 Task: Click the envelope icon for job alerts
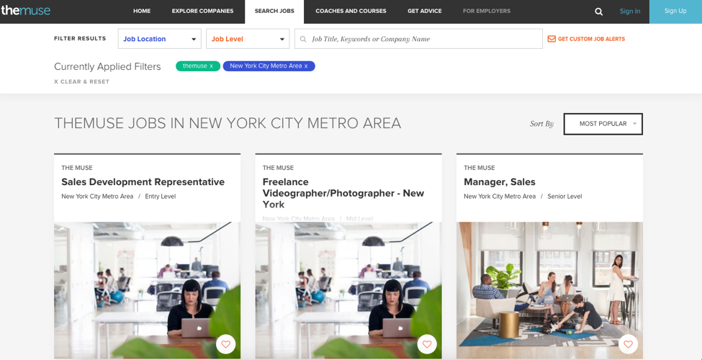tap(552, 39)
